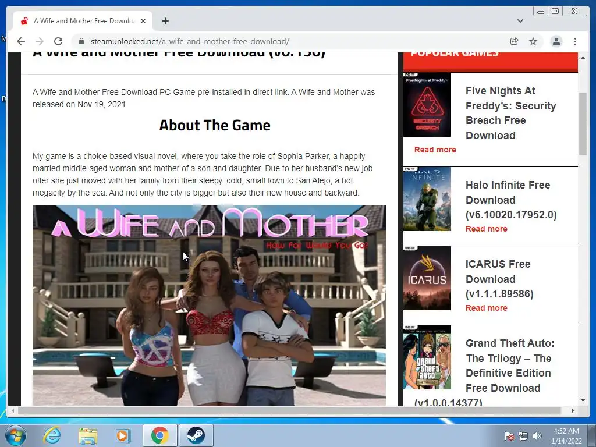Open Chrome's three-dot menu
The width and height of the screenshot is (596, 447).
pos(575,41)
